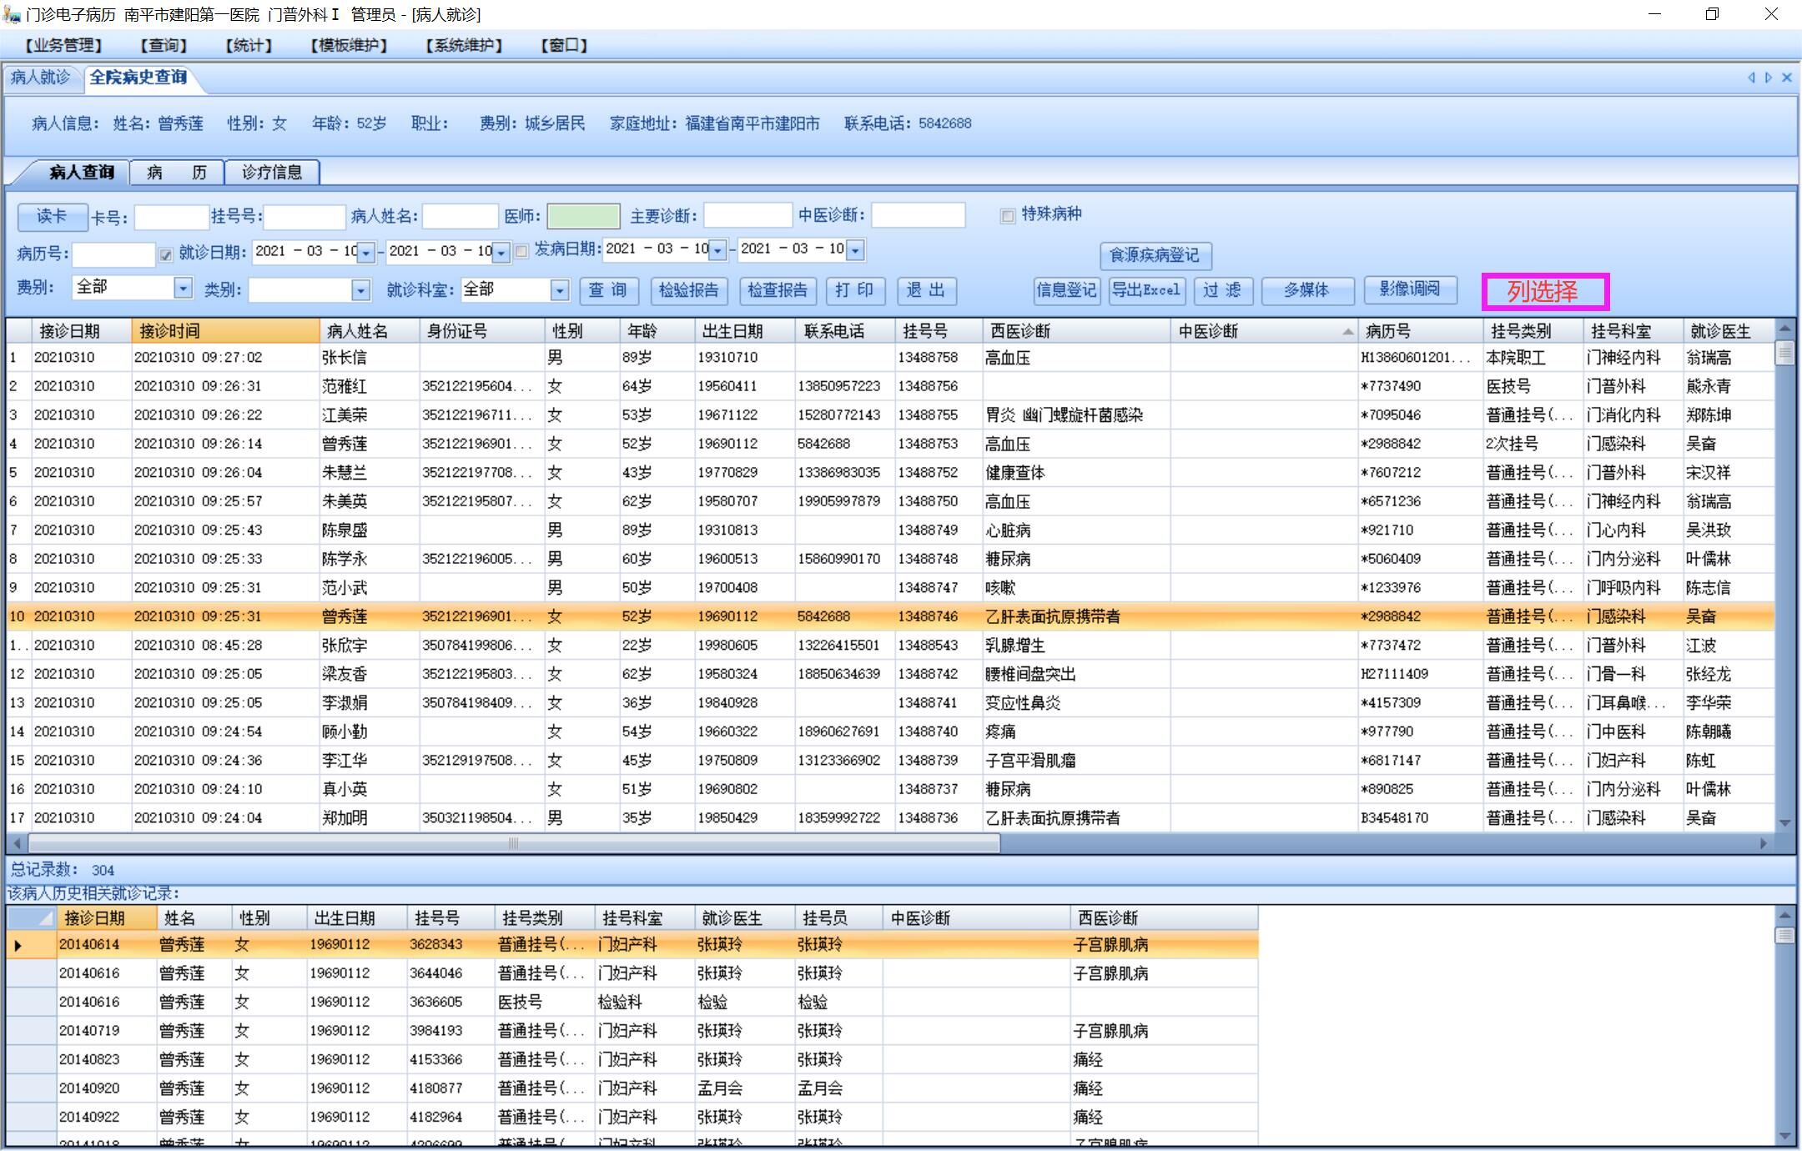
Task: Switch to the 诊疗信息 tab
Action: (x=272, y=173)
